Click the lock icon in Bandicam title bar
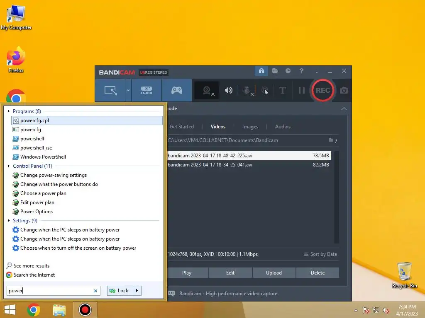This screenshot has width=425, height=318. coord(261,71)
